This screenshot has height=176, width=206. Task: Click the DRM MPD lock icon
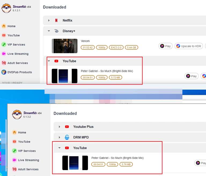pos(67,137)
